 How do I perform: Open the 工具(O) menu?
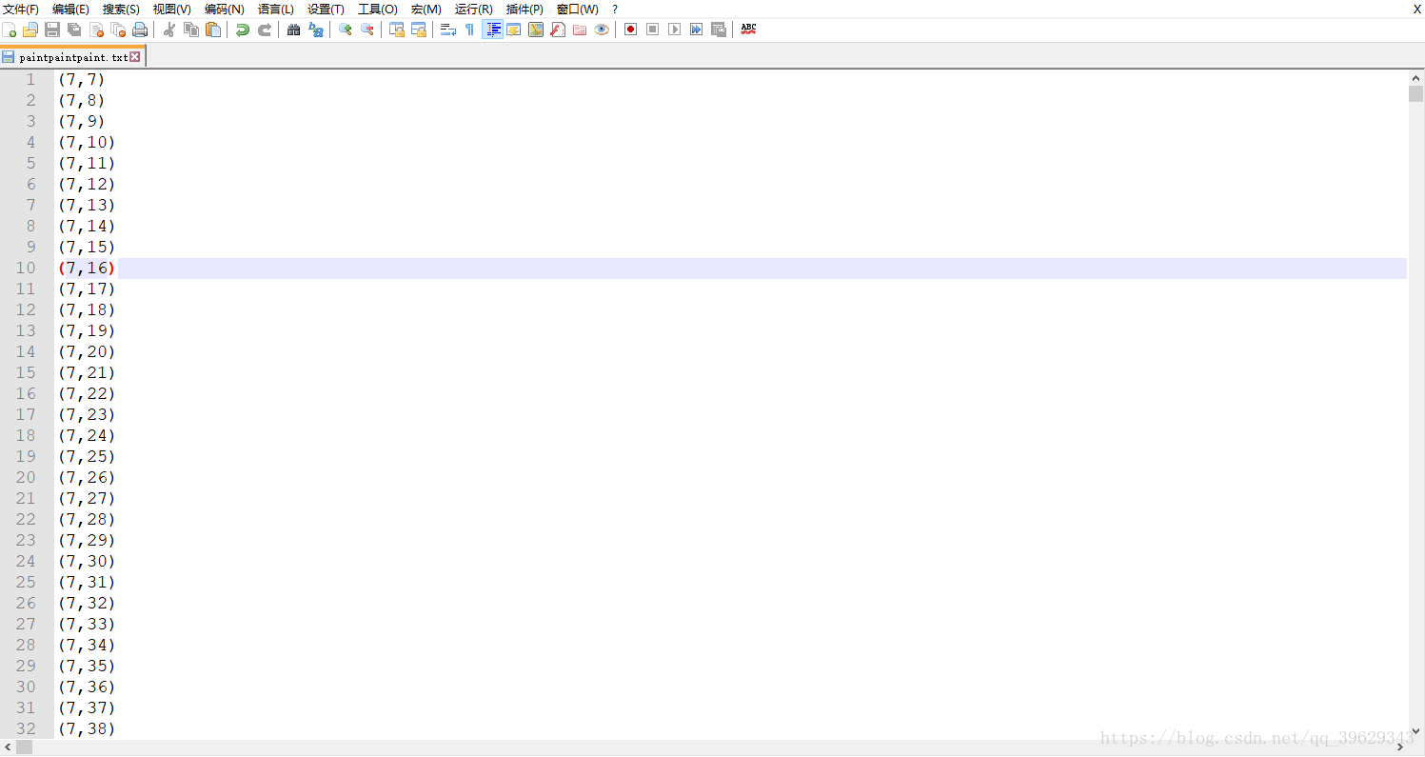[378, 9]
